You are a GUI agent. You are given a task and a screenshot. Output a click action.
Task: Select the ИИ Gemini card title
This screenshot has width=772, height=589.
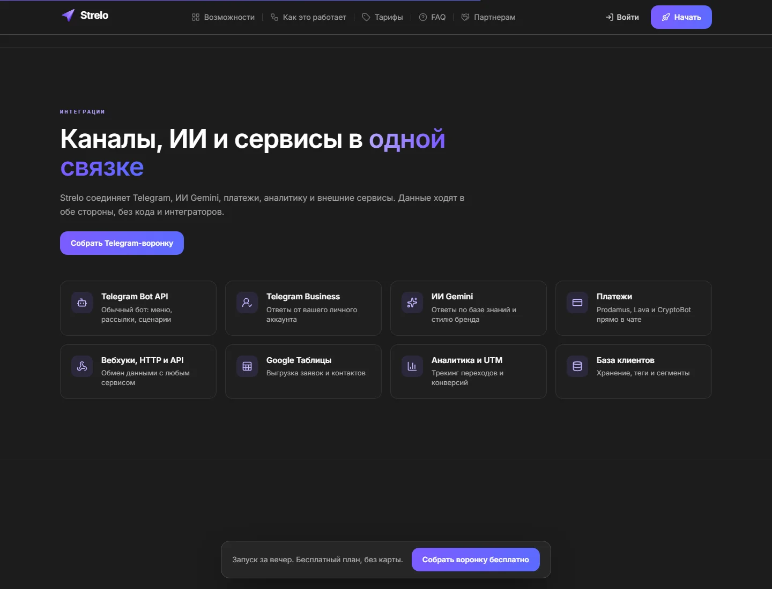(x=452, y=297)
